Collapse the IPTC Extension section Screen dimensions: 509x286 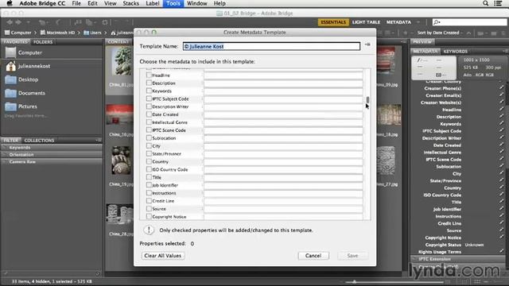(414, 259)
